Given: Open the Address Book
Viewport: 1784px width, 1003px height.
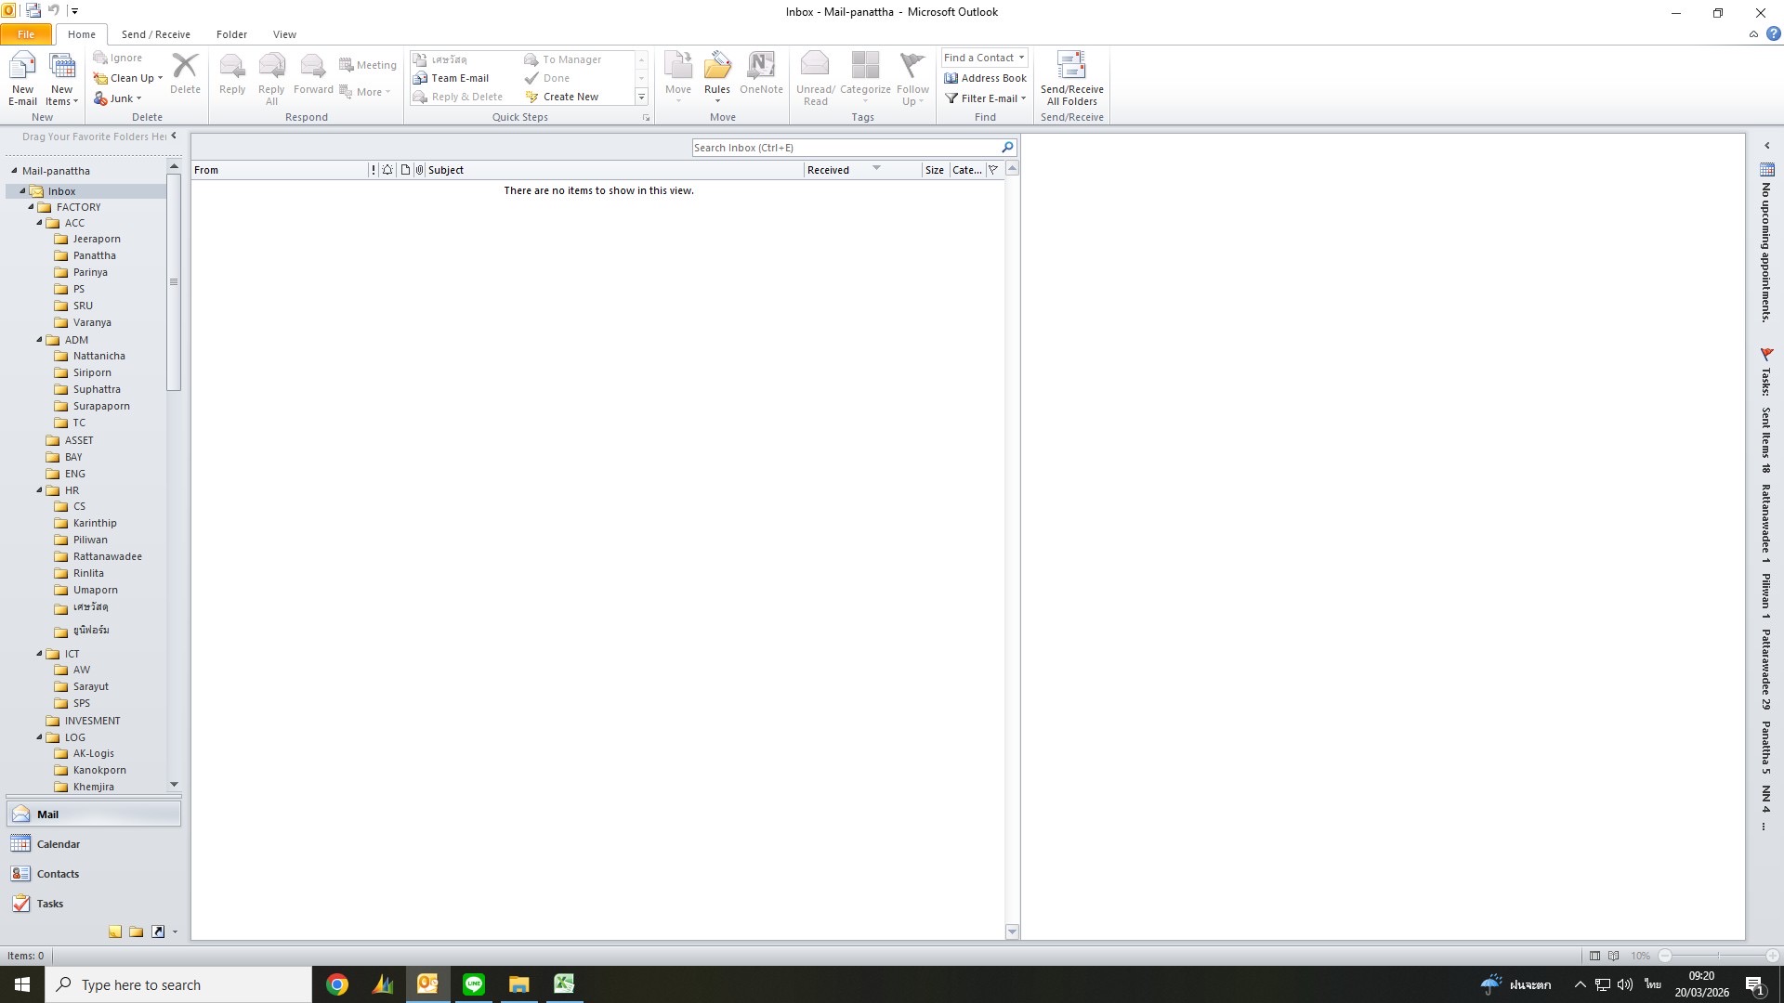Looking at the screenshot, I should click(985, 78).
